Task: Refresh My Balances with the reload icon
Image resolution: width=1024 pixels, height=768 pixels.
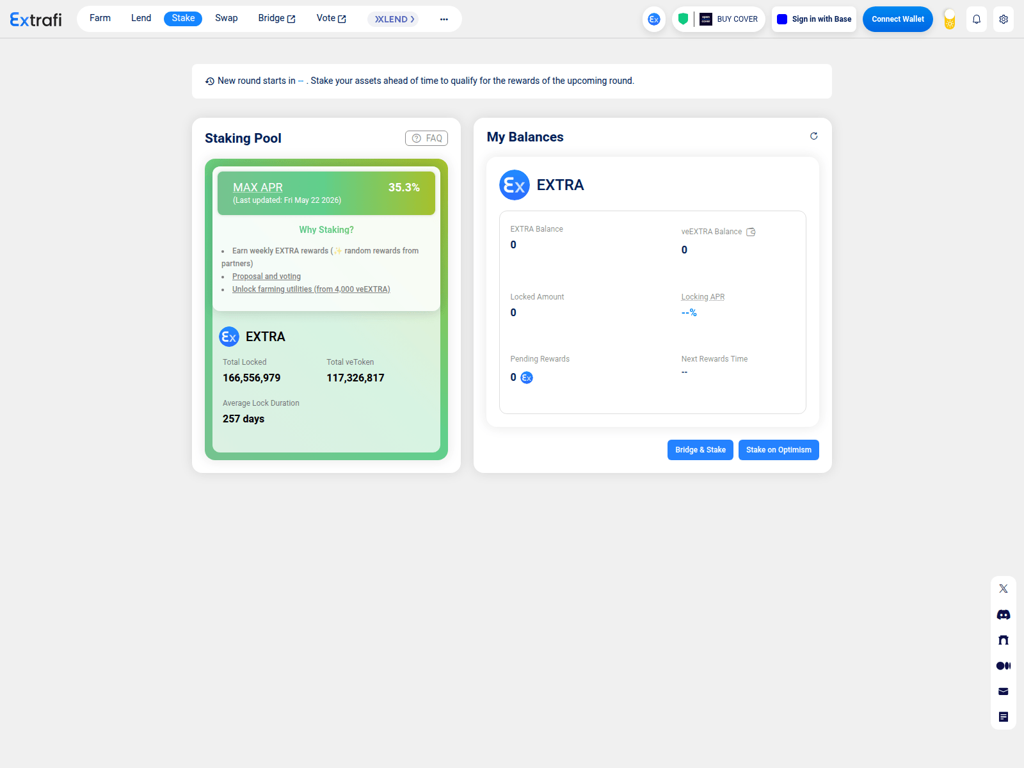Action: tap(814, 136)
